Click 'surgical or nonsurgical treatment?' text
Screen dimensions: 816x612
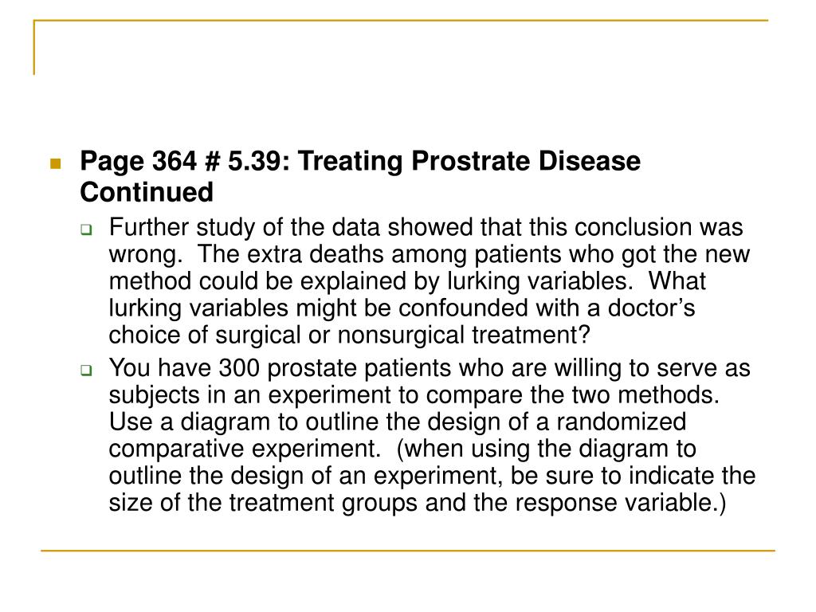402,335
